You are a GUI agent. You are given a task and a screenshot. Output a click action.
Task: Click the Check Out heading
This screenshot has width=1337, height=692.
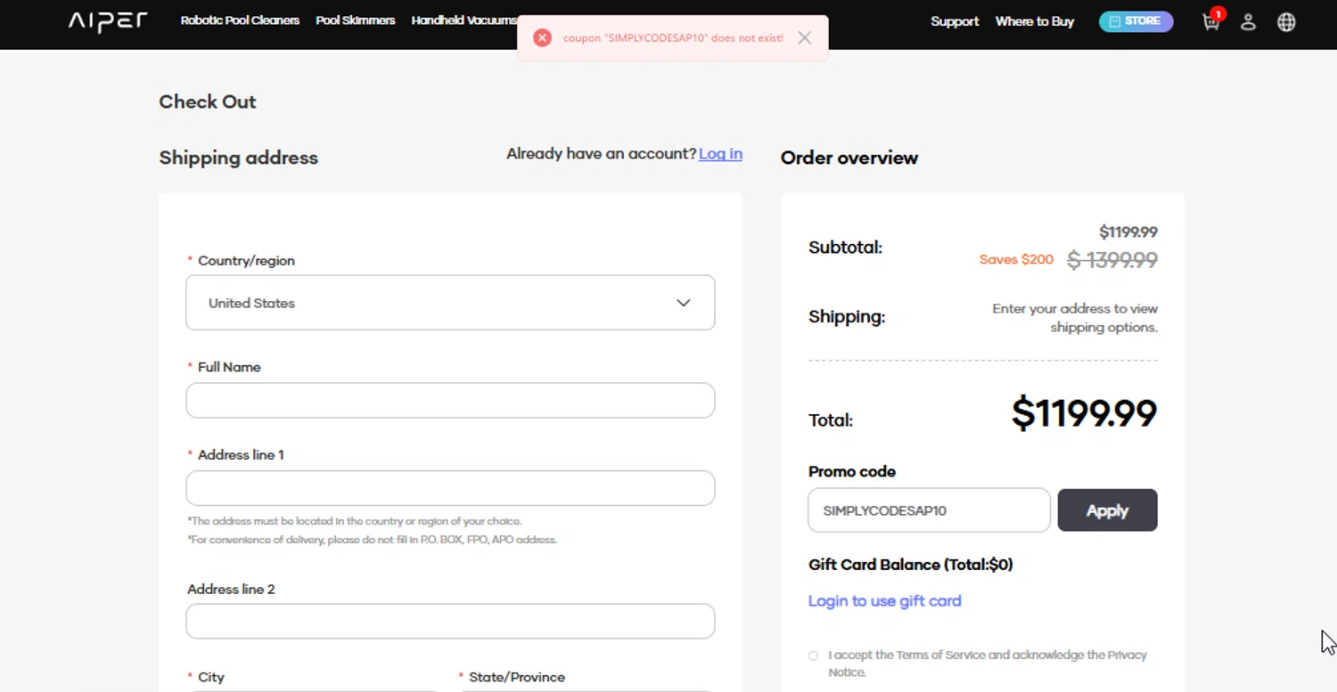pyautogui.click(x=208, y=102)
